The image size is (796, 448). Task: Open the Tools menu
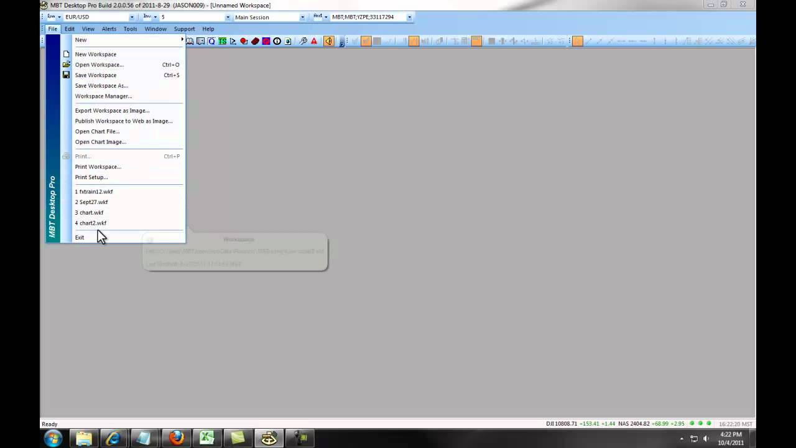[130, 29]
